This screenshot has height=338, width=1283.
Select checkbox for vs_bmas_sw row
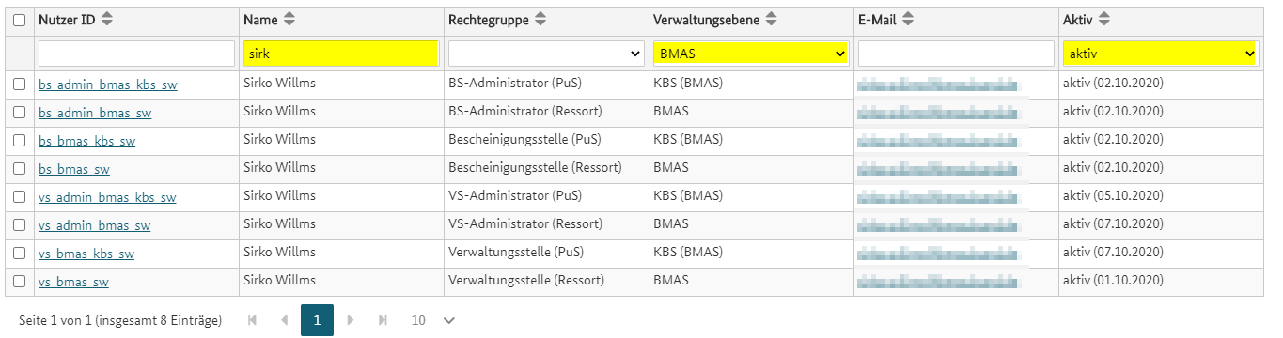coord(20,282)
